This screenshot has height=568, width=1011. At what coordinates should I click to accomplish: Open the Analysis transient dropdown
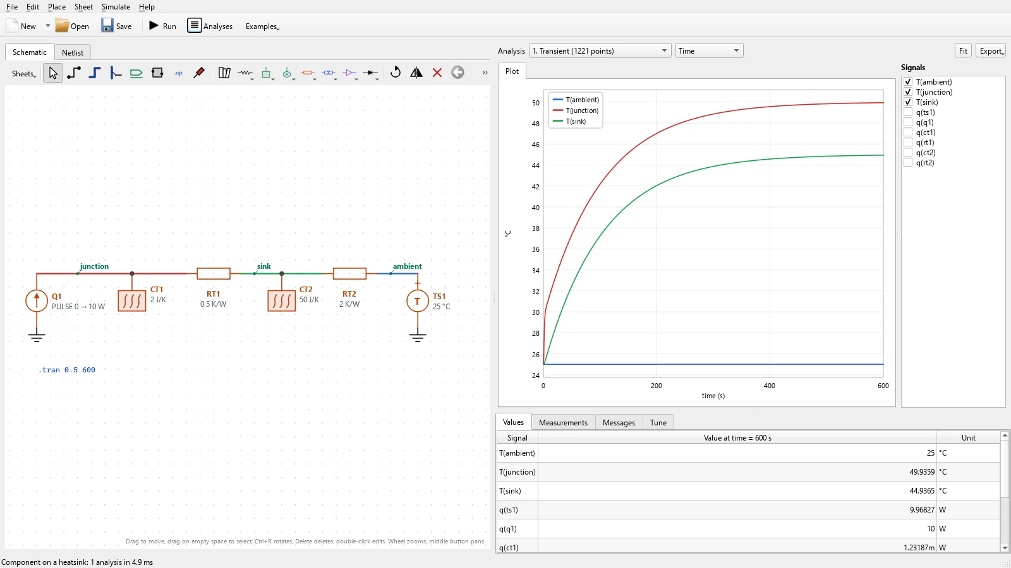tap(600, 50)
